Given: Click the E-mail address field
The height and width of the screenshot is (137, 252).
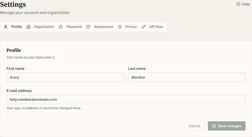Looking at the screenshot, I should point(126,99).
